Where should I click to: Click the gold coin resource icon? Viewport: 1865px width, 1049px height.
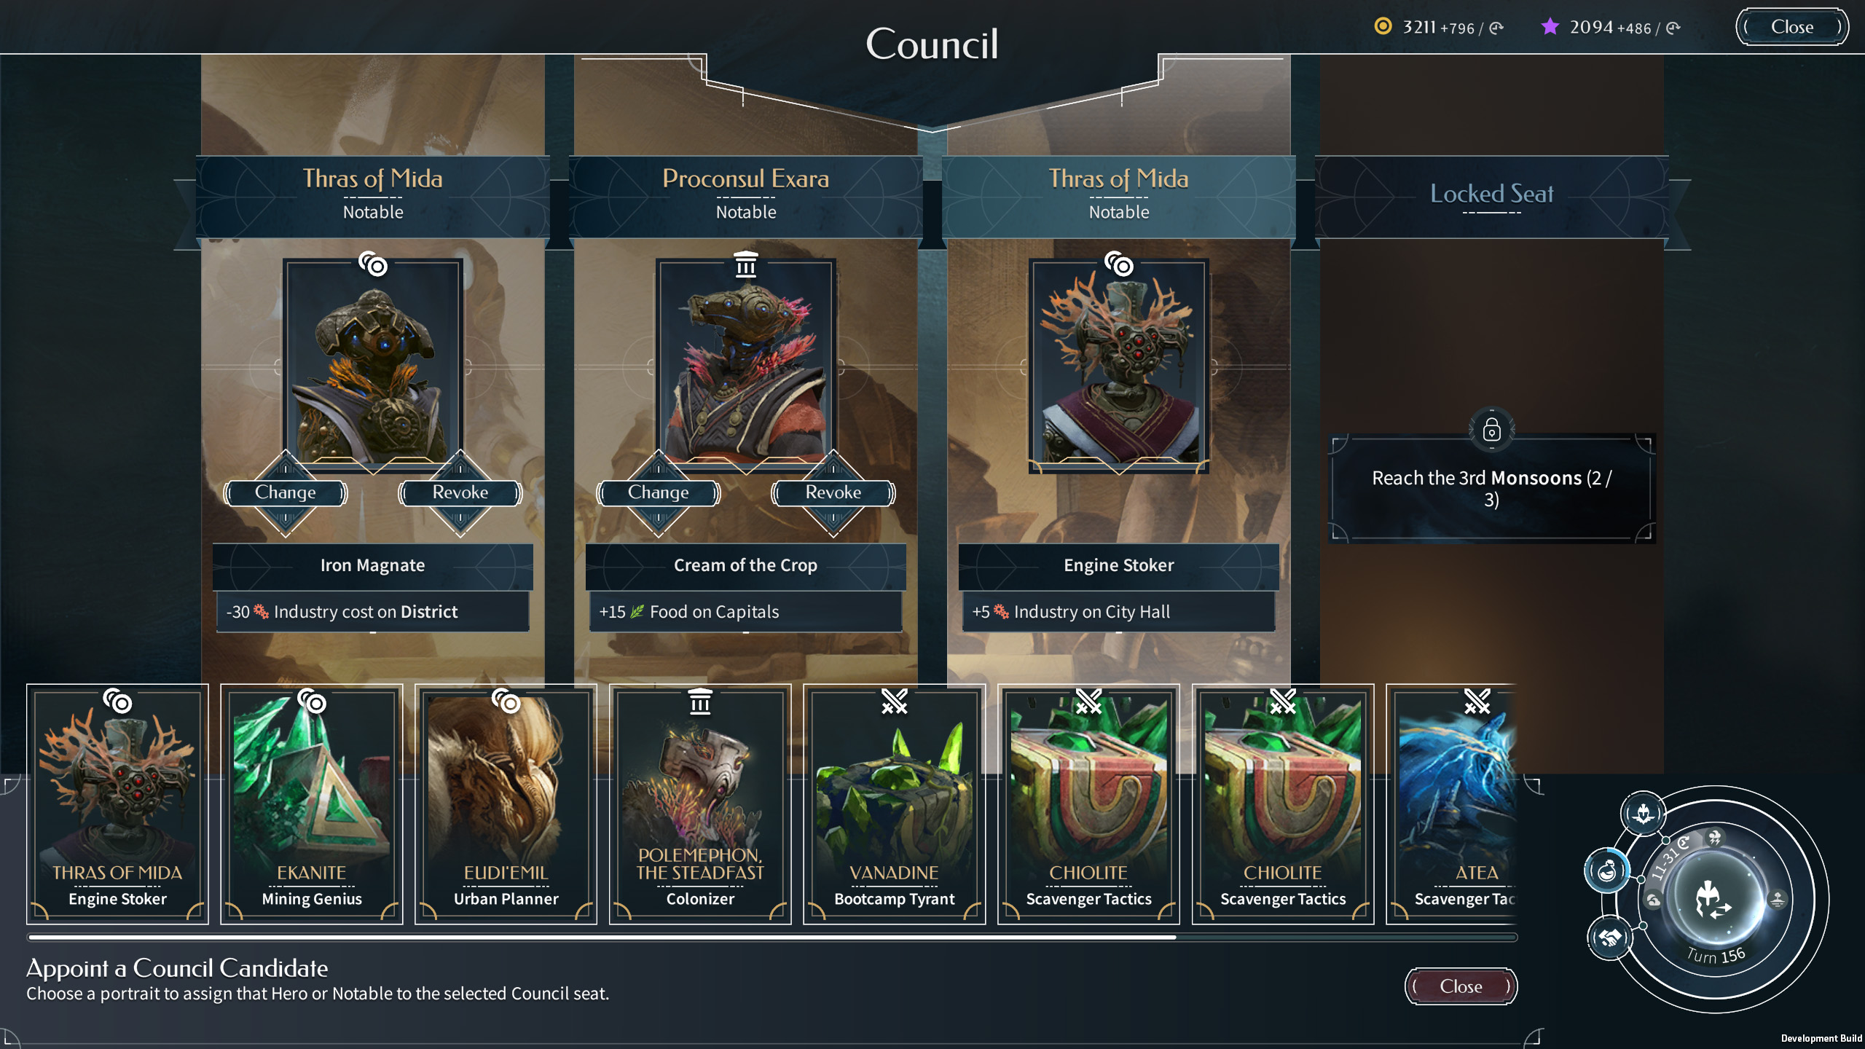click(x=1382, y=27)
